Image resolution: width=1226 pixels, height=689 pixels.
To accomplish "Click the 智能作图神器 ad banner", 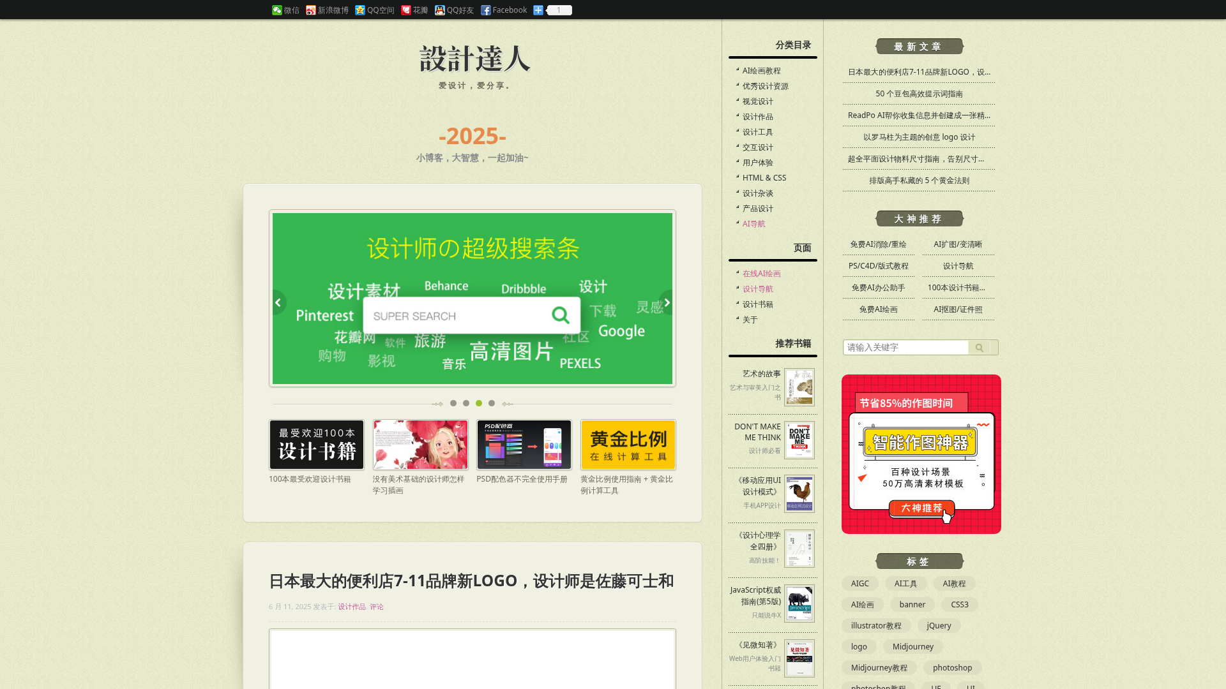I will pyautogui.click(x=921, y=454).
